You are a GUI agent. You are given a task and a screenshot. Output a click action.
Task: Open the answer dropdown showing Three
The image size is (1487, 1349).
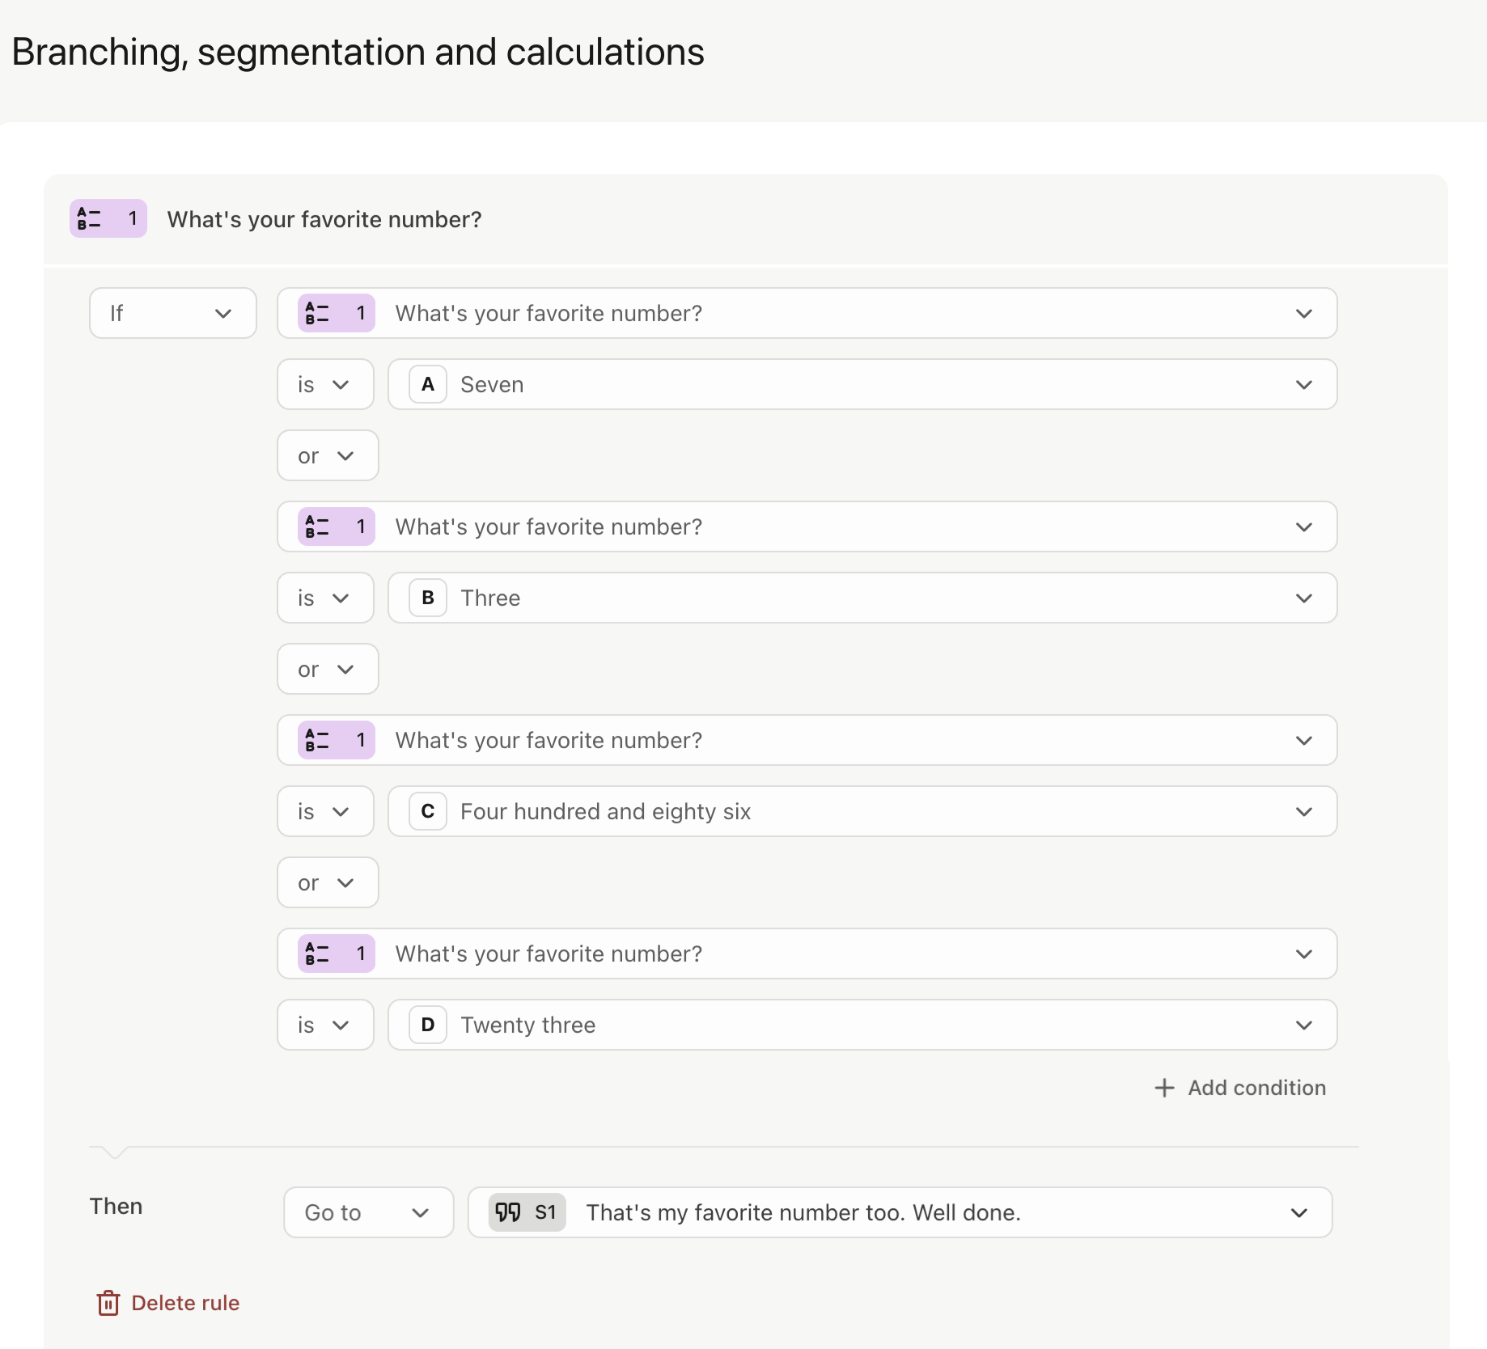coord(862,598)
